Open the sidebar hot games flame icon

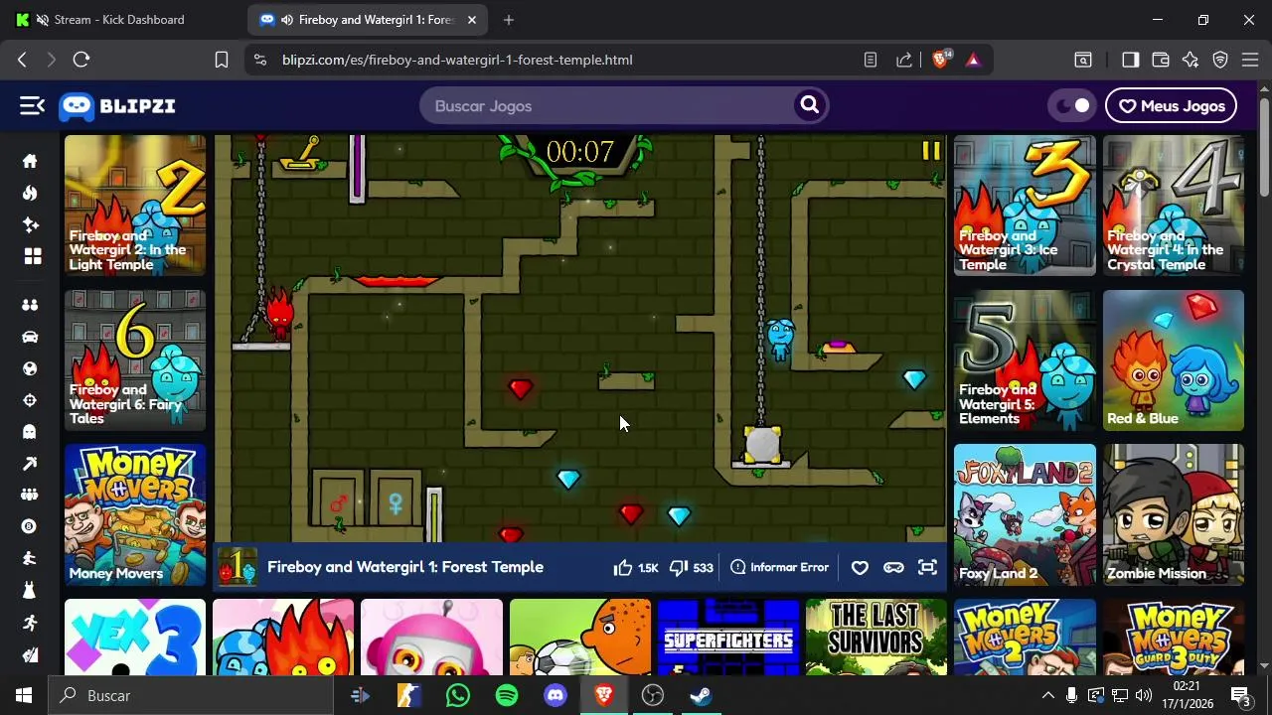[30, 193]
